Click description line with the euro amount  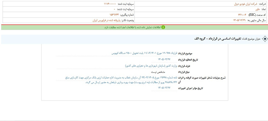(x=131, y=82)
